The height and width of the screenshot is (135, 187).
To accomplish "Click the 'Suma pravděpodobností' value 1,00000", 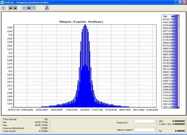I will point(44,128).
